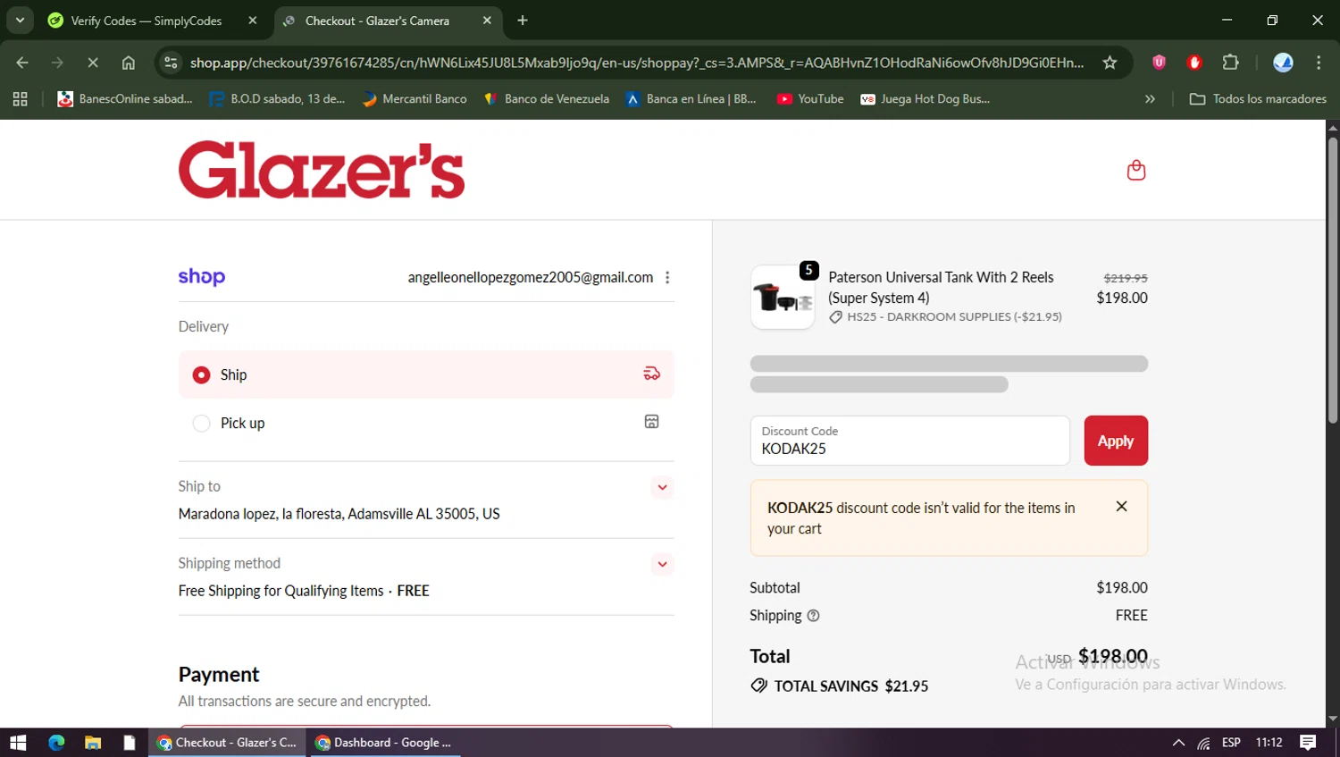Viewport: 1340px width, 757px height.
Task: Switch to Dashboard - Google taskbar window
Action: [x=384, y=743]
